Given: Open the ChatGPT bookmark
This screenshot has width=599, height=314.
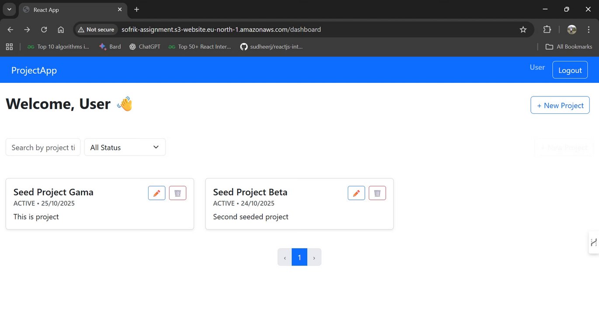Looking at the screenshot, I should tap(145, 47).
